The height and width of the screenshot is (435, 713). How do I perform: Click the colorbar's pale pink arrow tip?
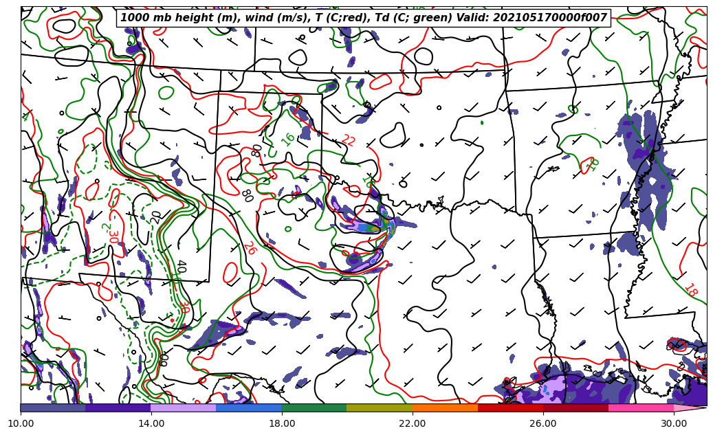[x=690, y=408]
